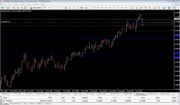Open the Charts menu
The height and width of the screenshot is (105, 180).
[22, 4]
